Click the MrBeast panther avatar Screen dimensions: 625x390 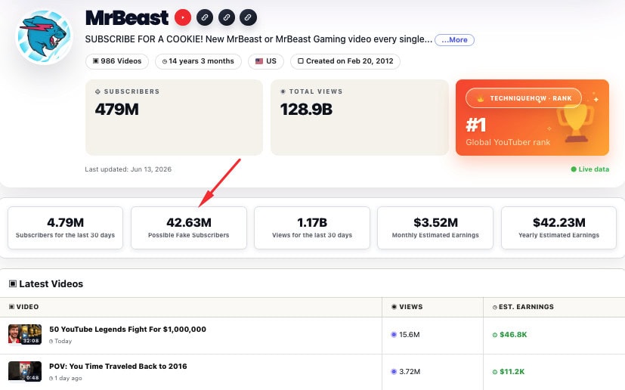[x=44, y=37]
